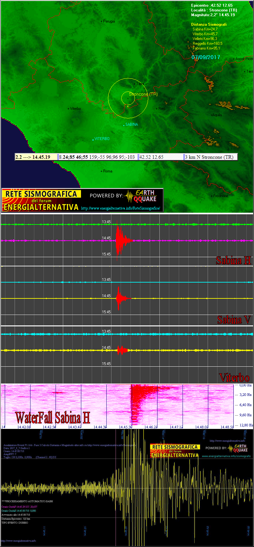The image size is (254, 547).
Task: Click the red quake burst on Viterbo trace
Action: click(x=122, y=350)
